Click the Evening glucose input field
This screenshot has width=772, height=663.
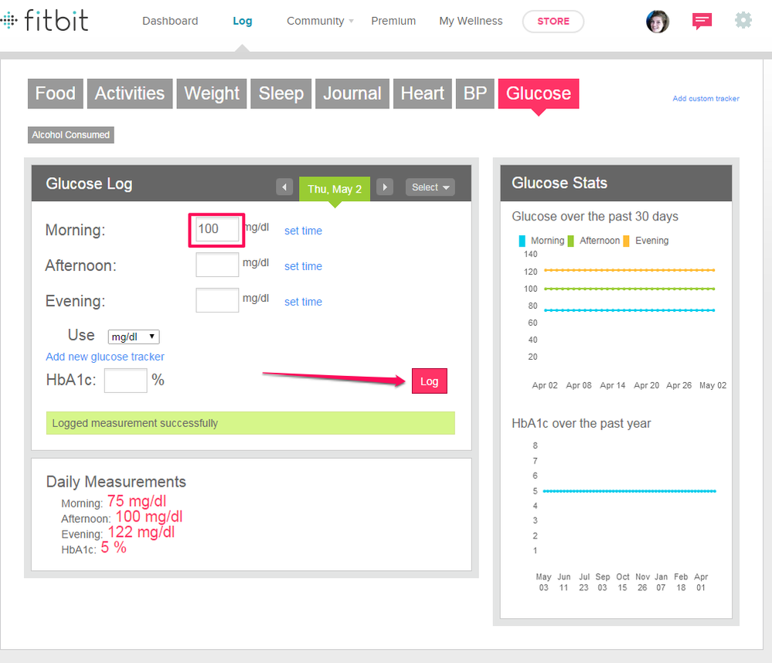point(217,300)
